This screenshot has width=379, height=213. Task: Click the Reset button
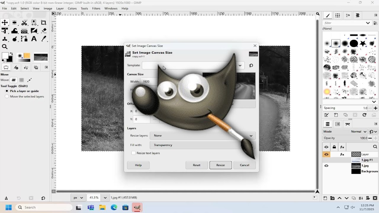coord(197,165)
